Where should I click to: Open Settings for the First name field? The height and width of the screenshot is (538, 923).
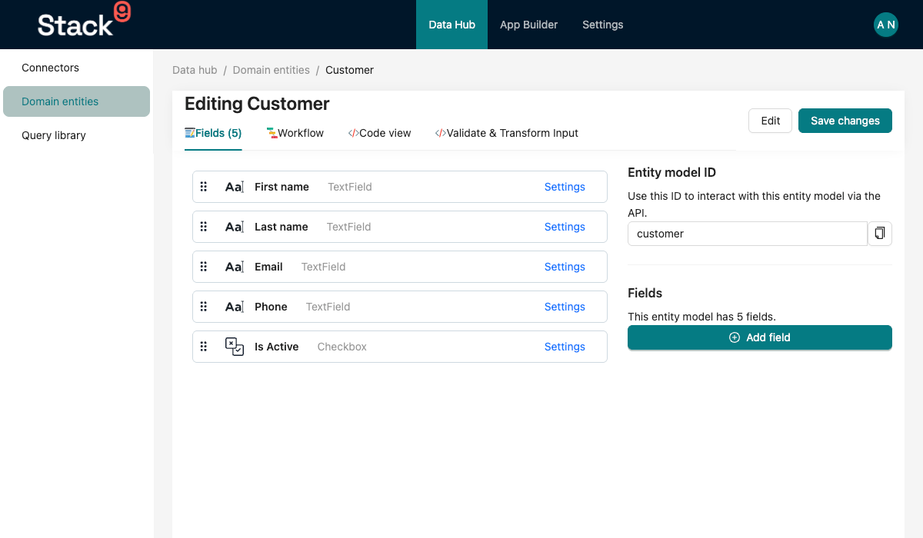[565, 187]
